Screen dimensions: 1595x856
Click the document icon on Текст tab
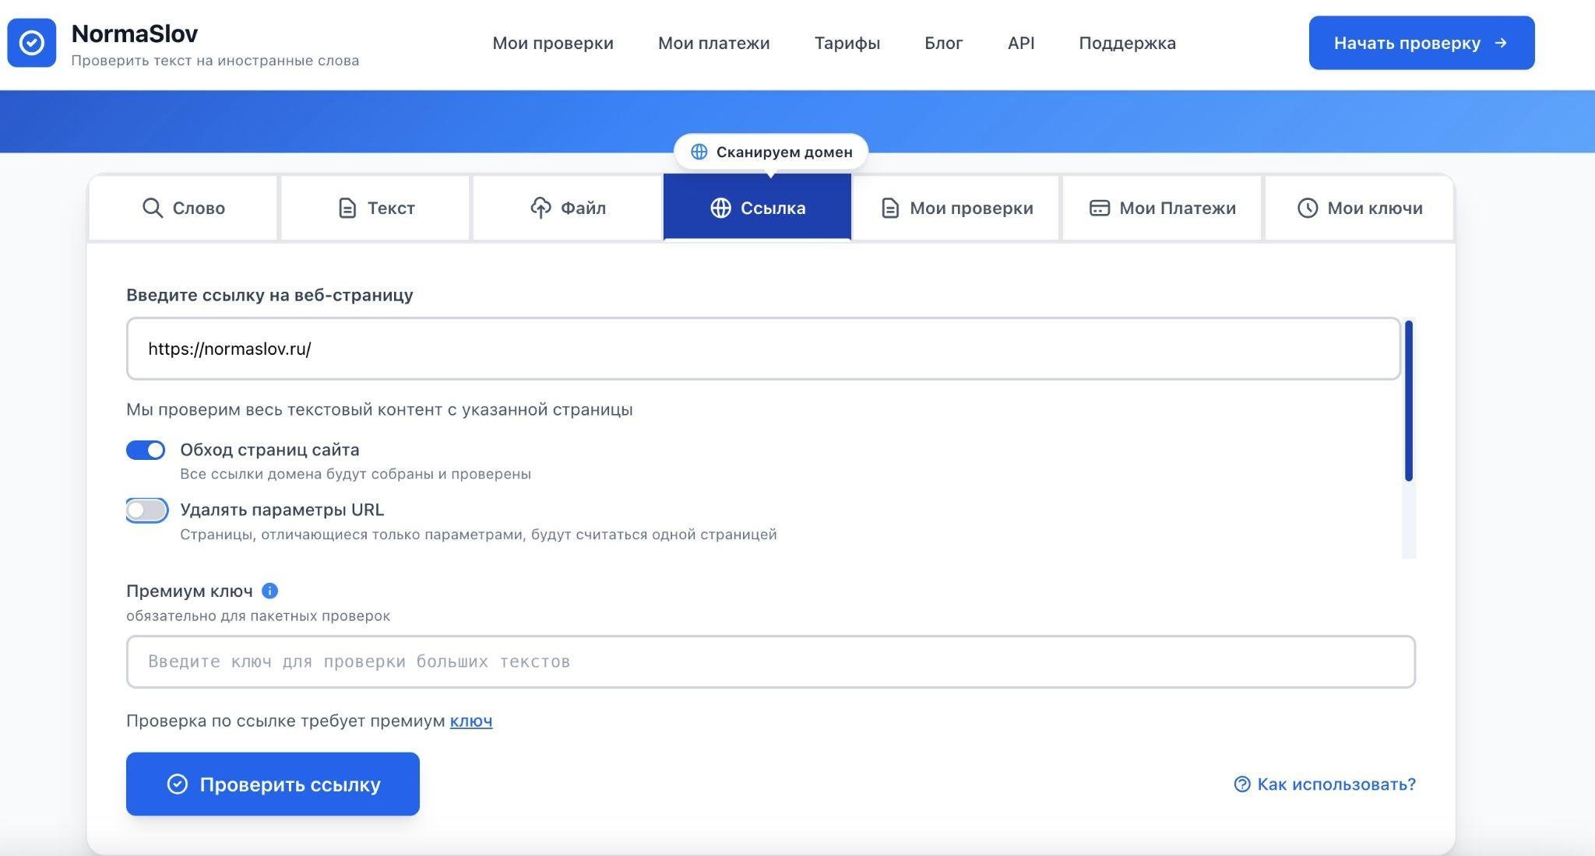point(347,208)
